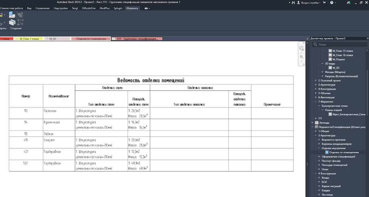This screenshot has height=197, width=369.
Task: Click the Легенды icon in project browser
Action: click(x=316, y=123)
